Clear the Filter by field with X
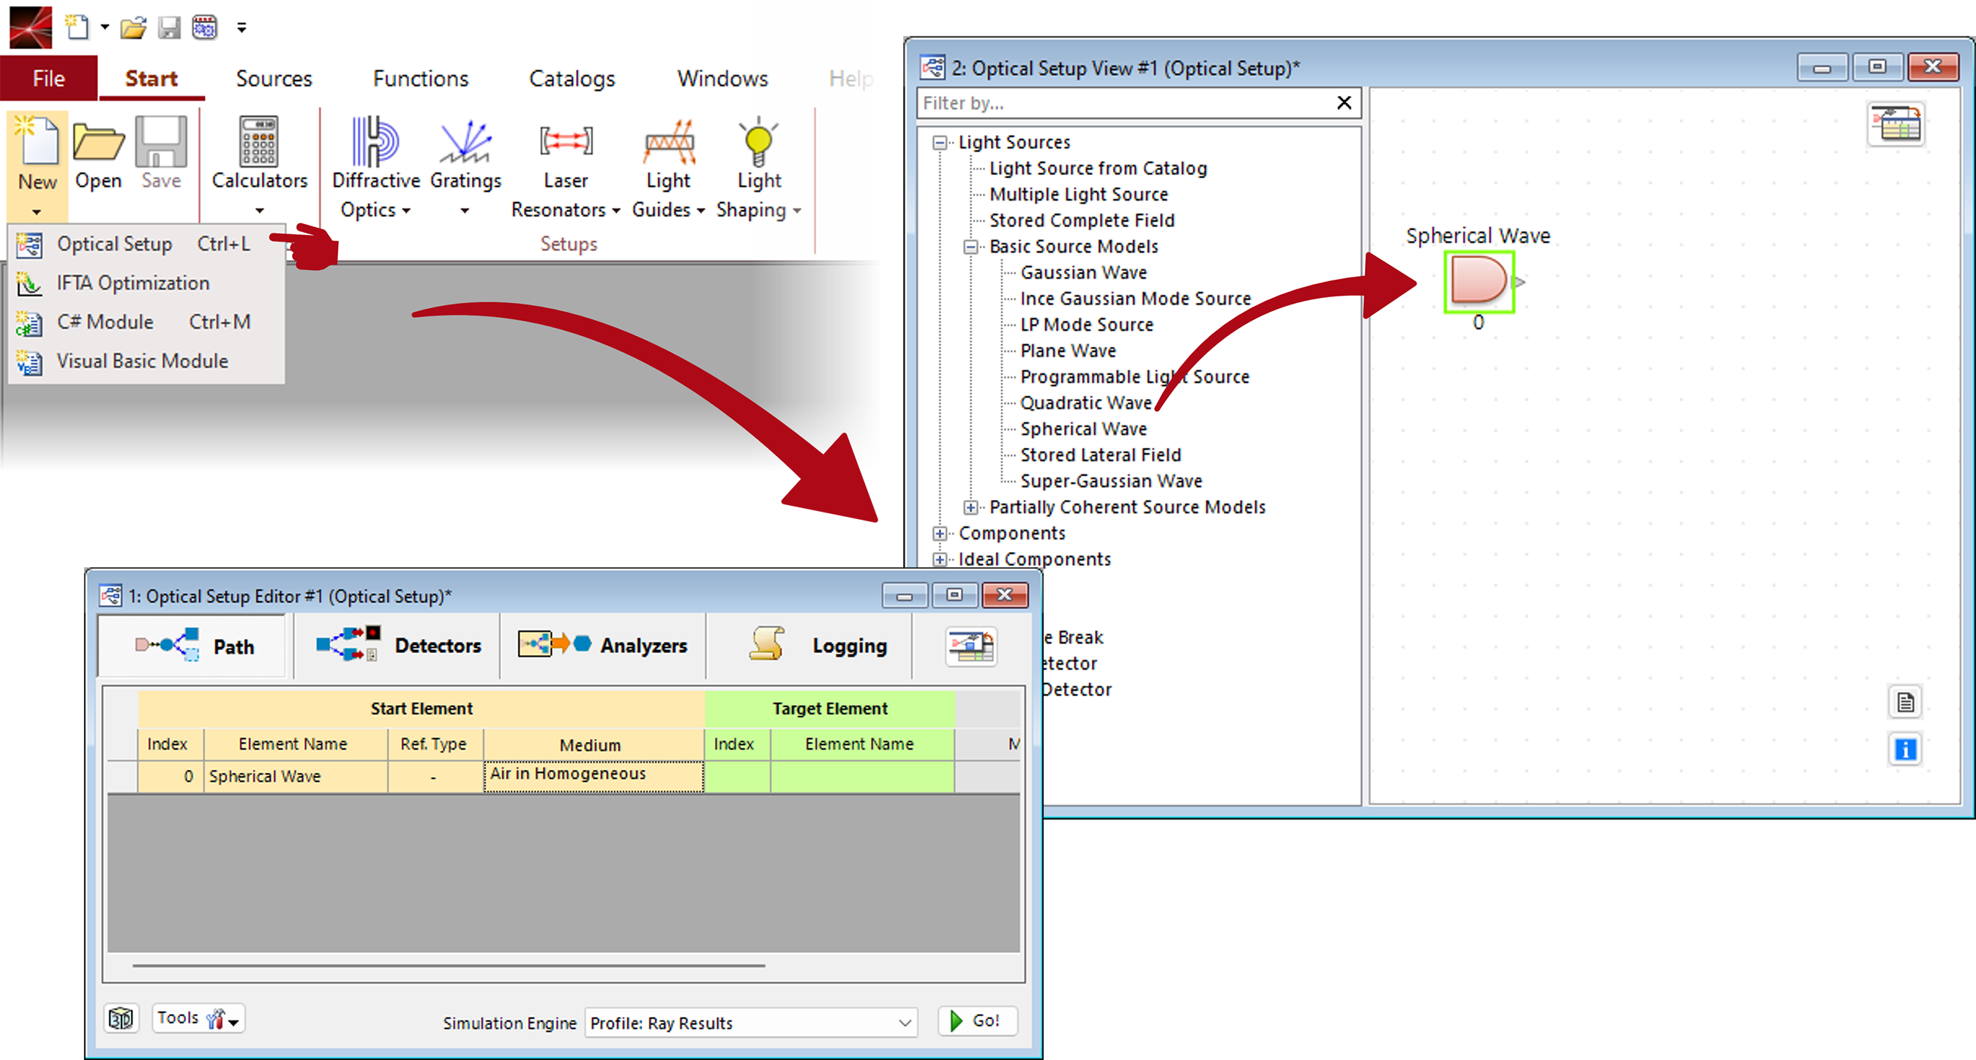Viewport: 1976px width, 1060px height. point(1344,103)
